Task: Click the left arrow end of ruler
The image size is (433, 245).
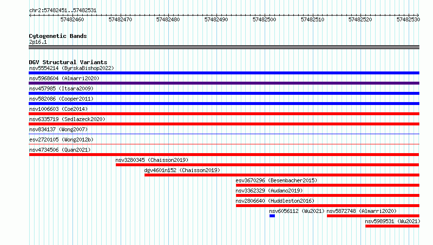Action: point(30,15)
